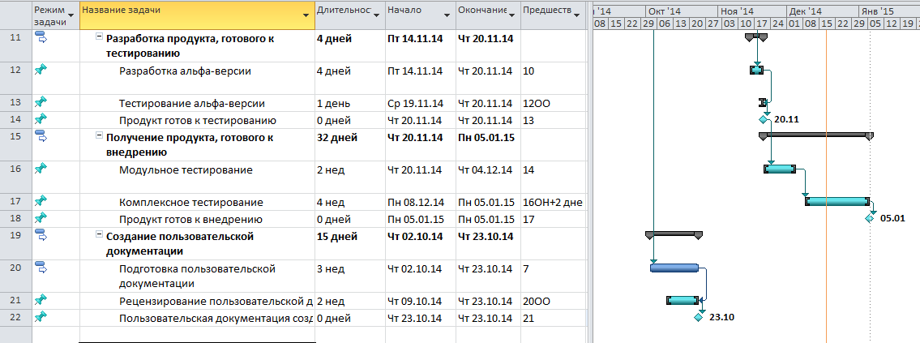The width and height of the screenshot is (920, 343).
Task: Click the pin mode icon in row 18
Action: pyautogui.click(x=41, y=218)
